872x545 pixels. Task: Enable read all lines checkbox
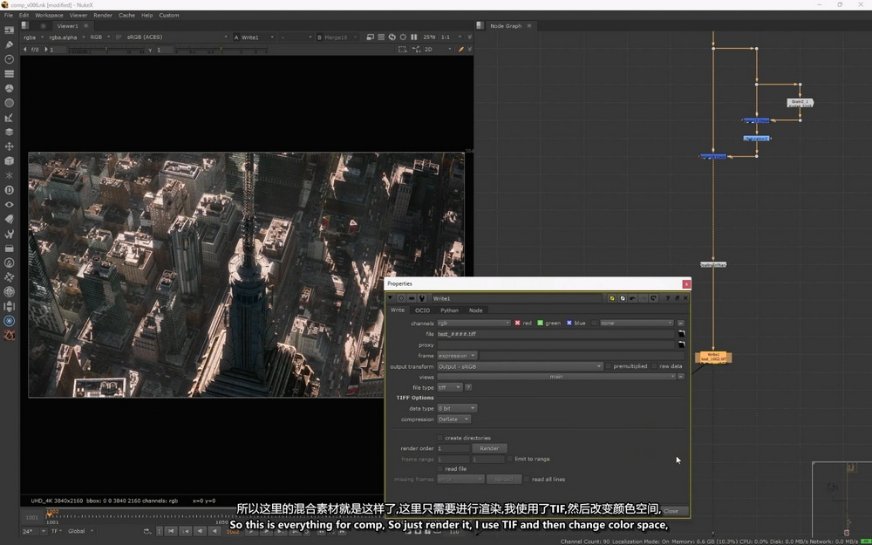528,479
